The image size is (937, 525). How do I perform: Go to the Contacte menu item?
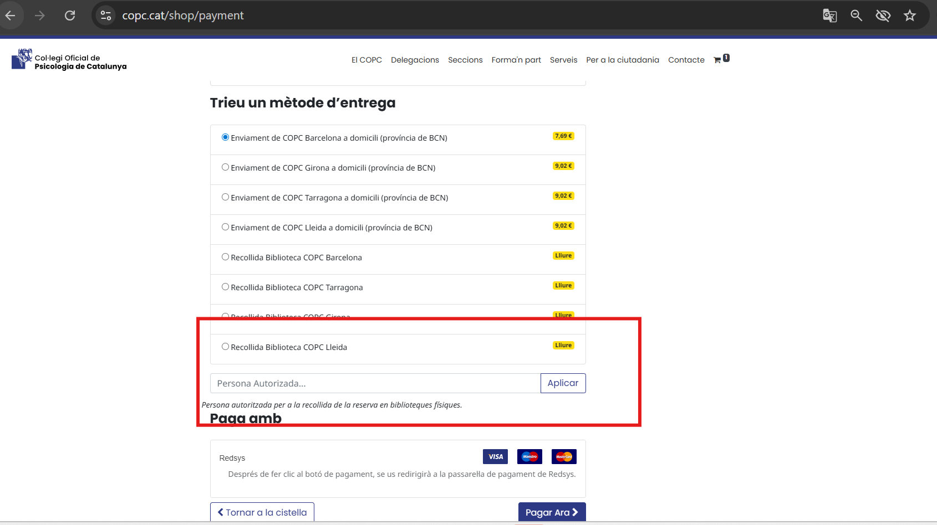(x=686, y=60)
